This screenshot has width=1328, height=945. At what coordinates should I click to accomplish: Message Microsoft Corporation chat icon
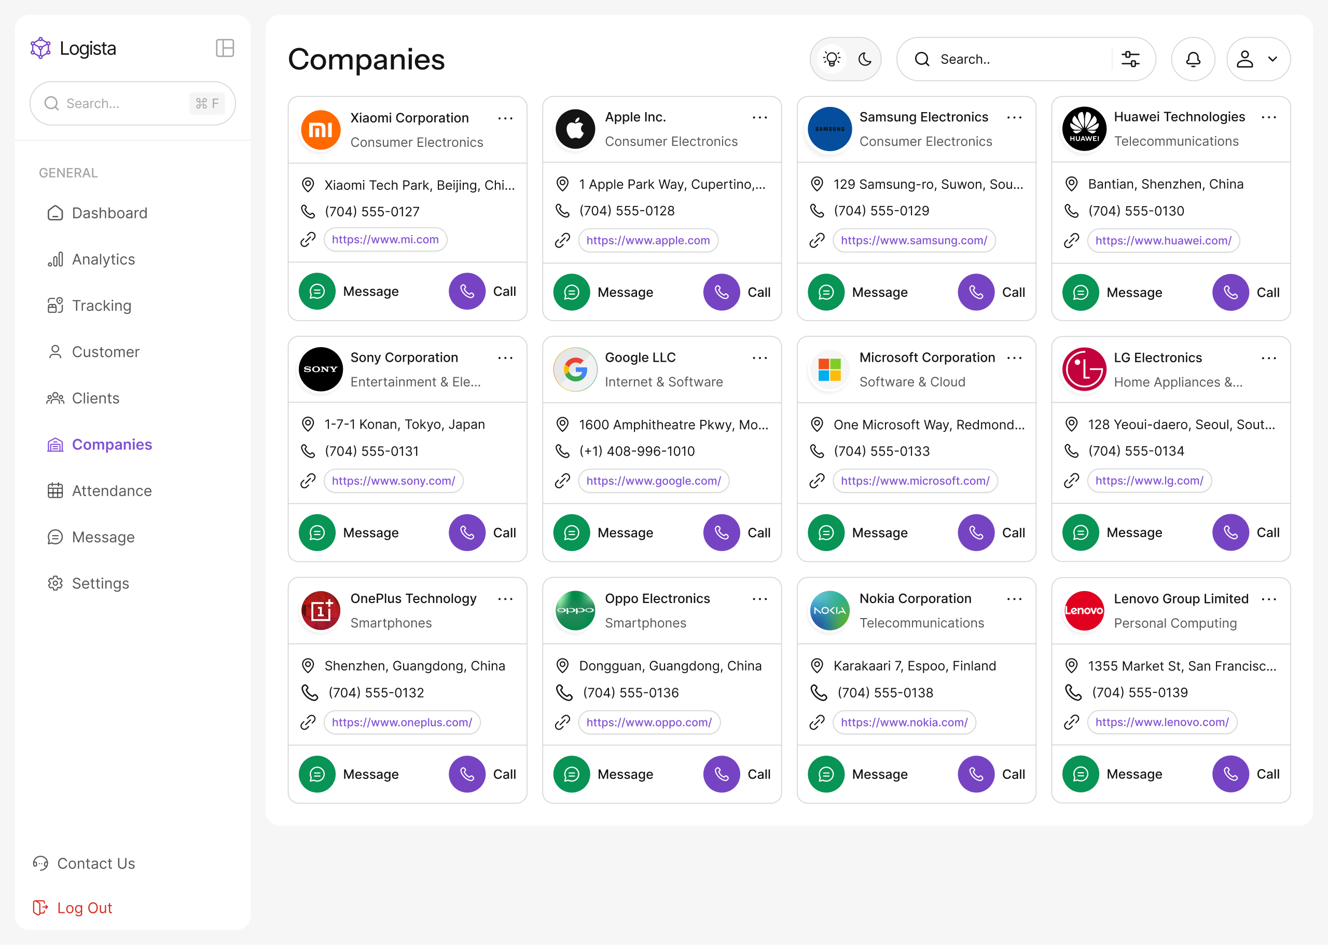pos(826,532)
